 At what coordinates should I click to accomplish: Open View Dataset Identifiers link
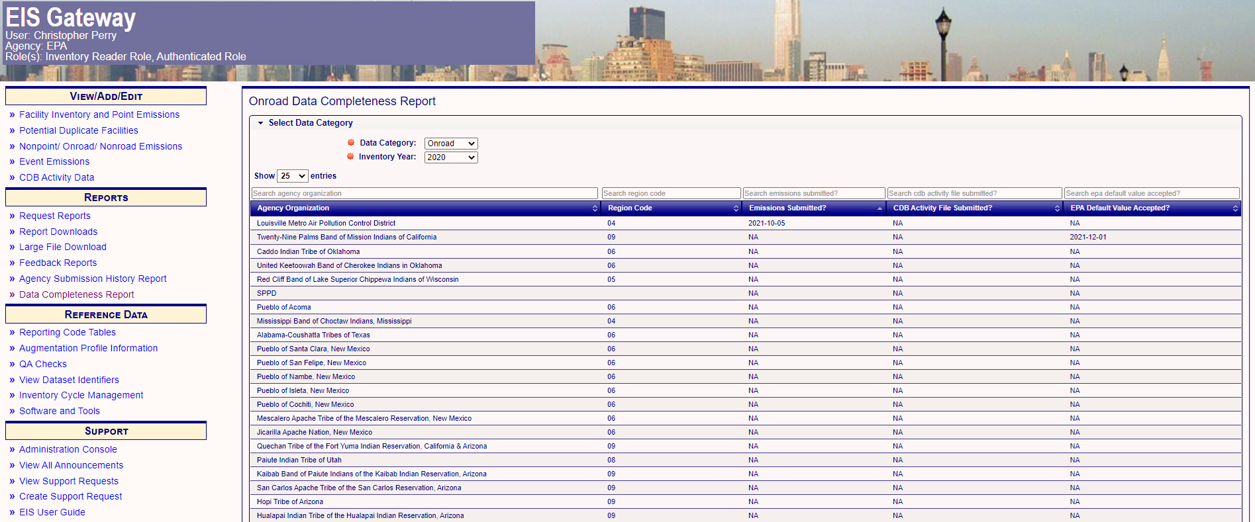pos(70,380)
